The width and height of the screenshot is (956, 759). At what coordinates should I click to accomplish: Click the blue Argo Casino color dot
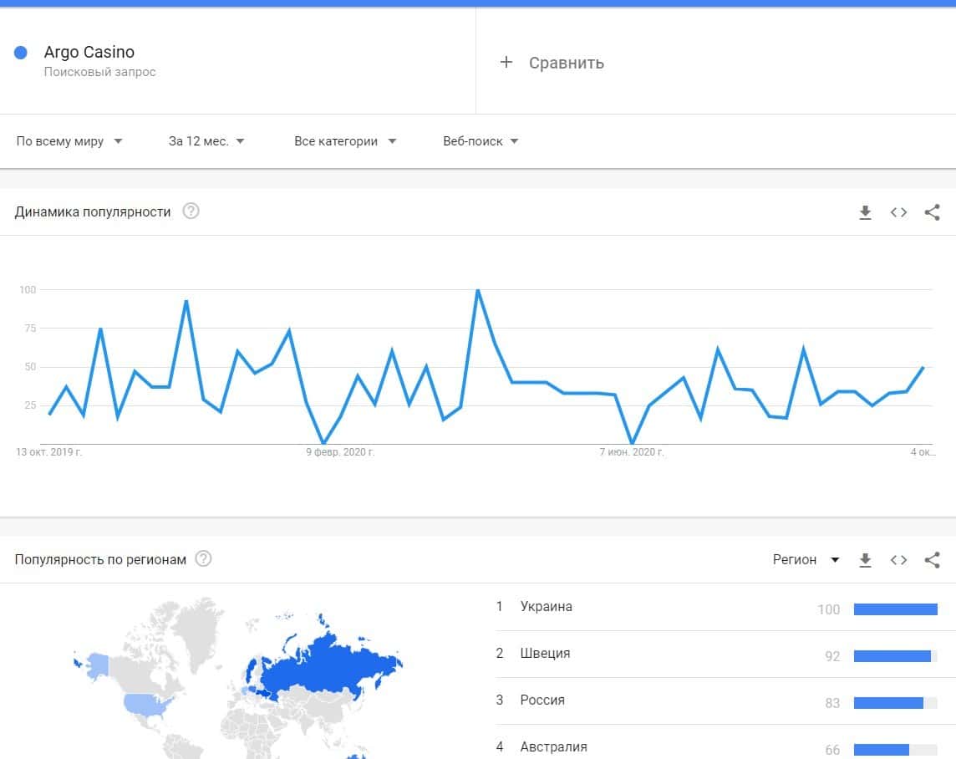(22, 53)
